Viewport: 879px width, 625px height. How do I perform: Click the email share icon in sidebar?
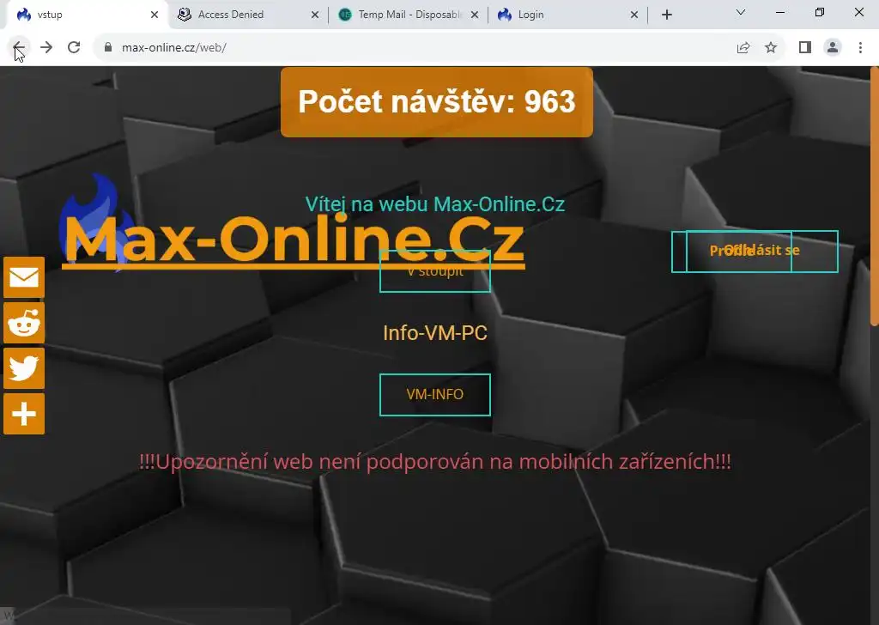[x=24, y=277]
